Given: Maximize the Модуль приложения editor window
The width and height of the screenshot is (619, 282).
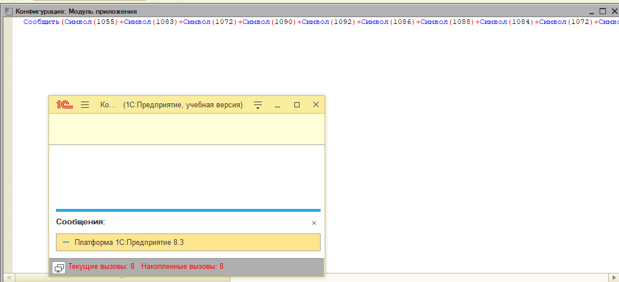Looking at the screenshot, I should [x=602, y=11].
